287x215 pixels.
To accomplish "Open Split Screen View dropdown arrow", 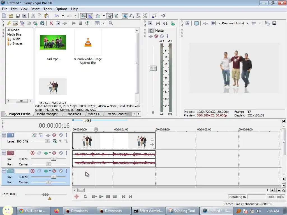I will [219, 23].
